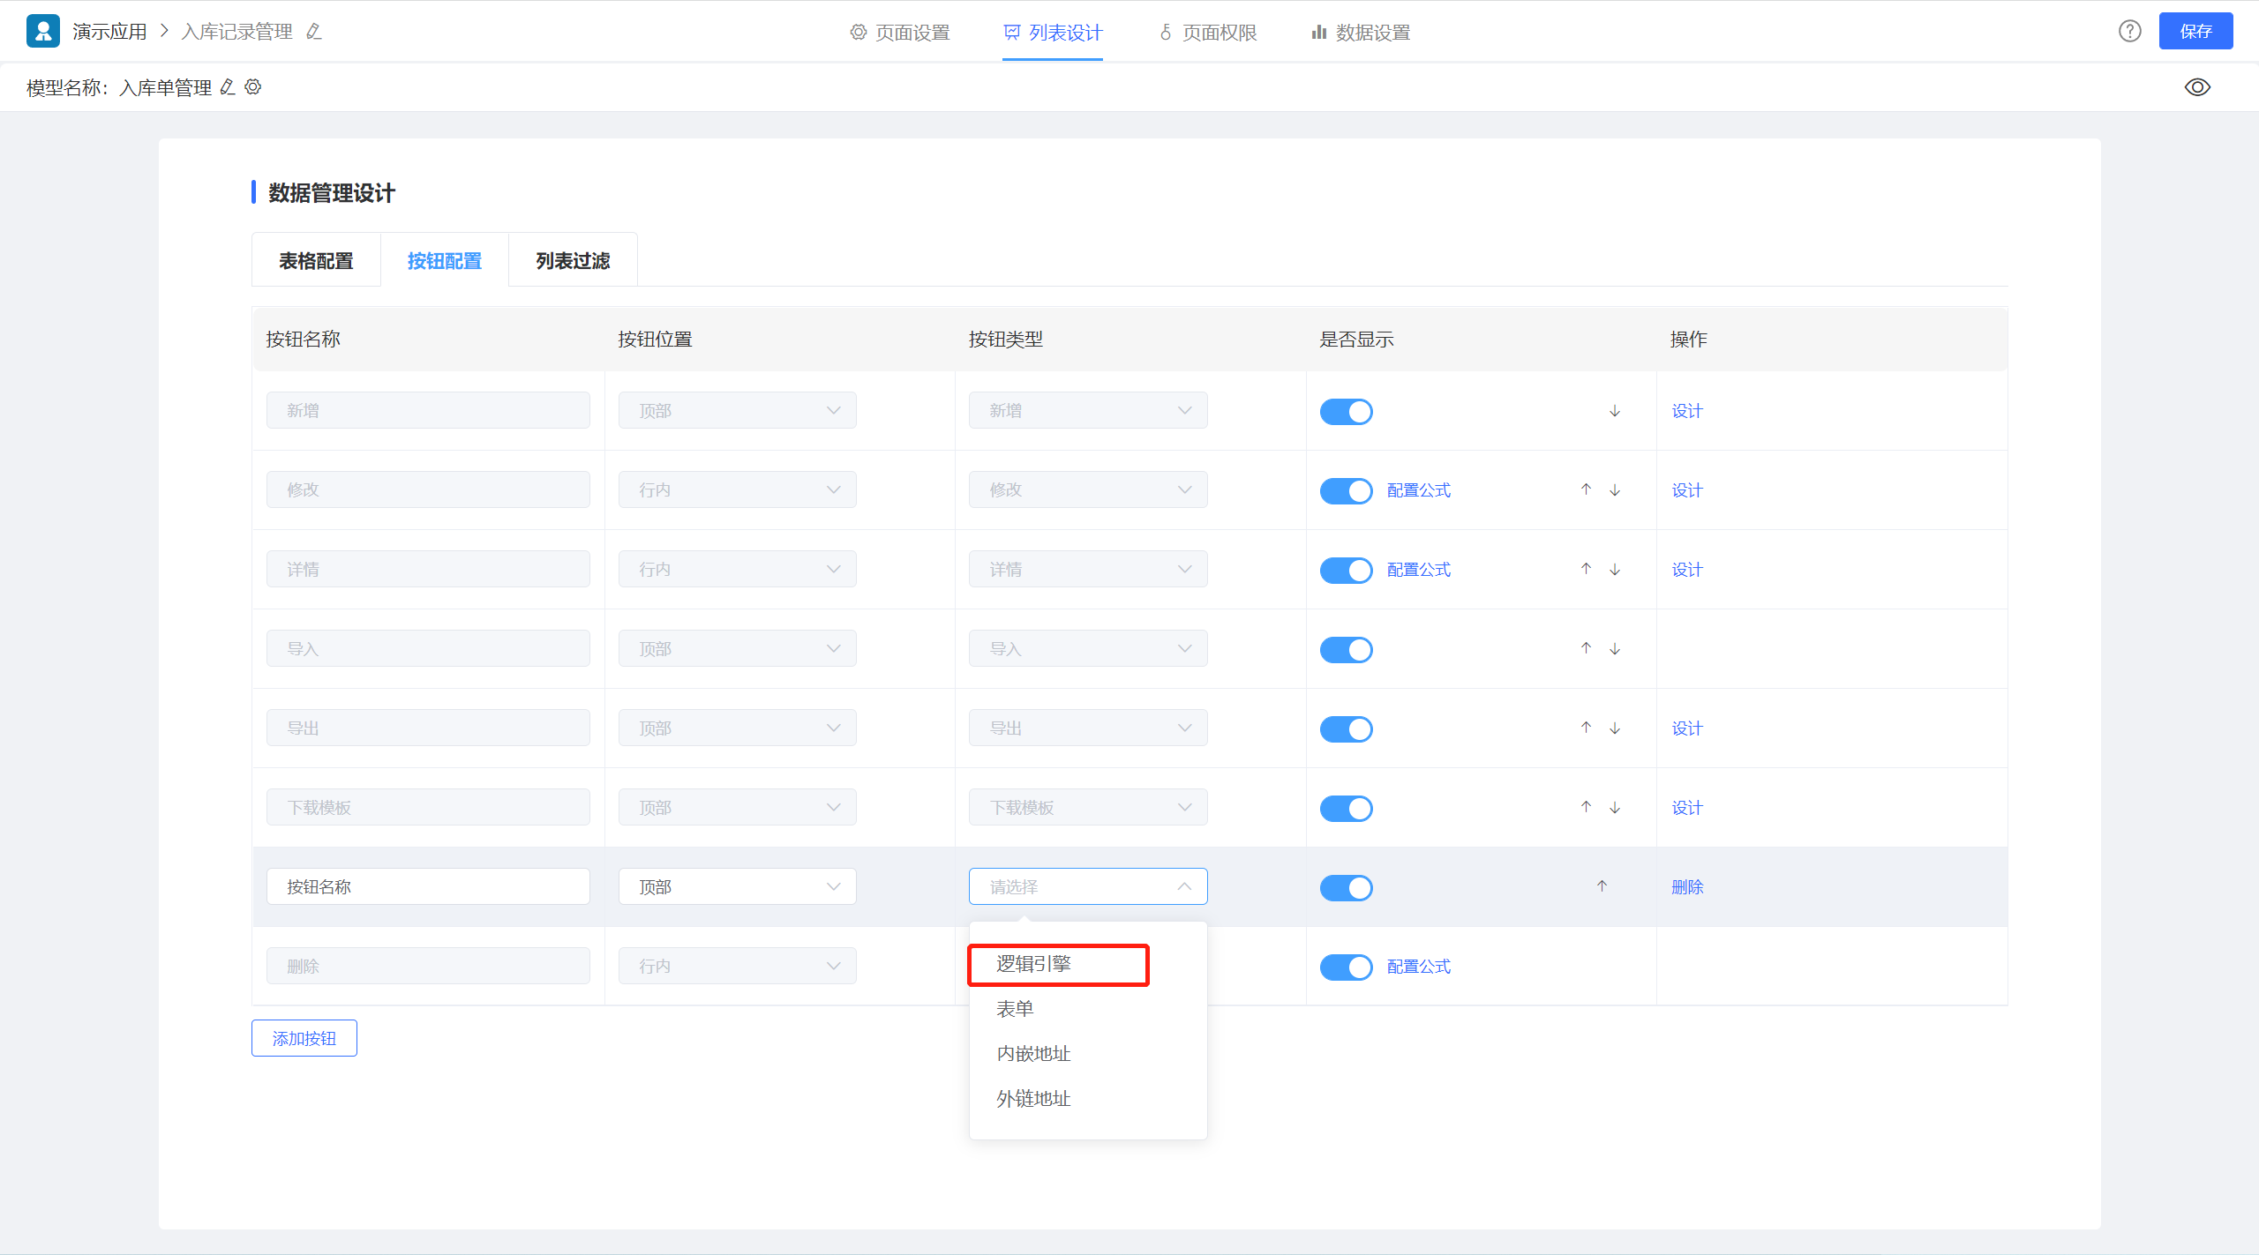Click 设计 link in 下载模板 row
Viewport: 2259px width, 1255px height.
pos(1687,807)
